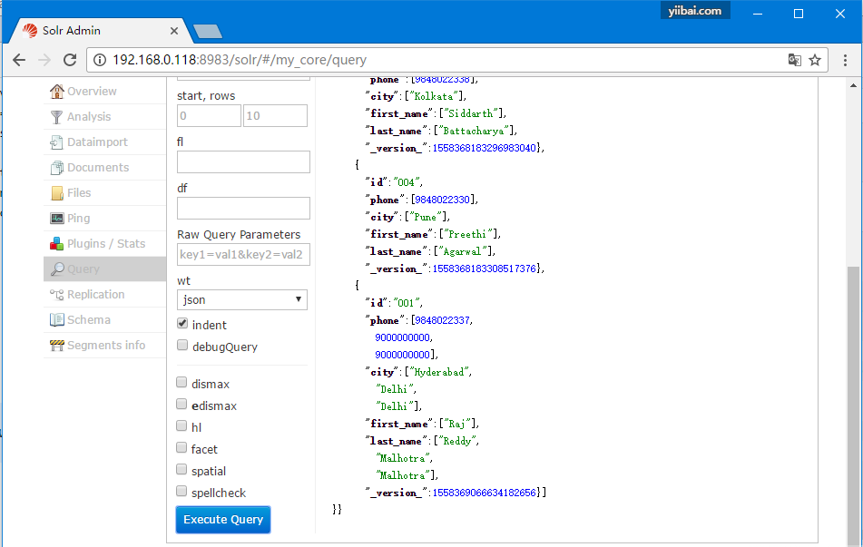Uncheck the indent checkbox
Screen dimensions: 863x547
[182, 324]
